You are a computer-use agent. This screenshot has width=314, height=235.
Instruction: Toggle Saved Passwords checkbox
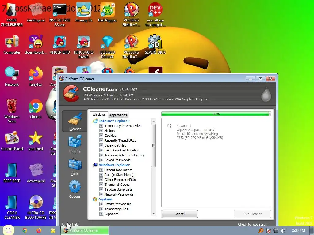point(101,160)
